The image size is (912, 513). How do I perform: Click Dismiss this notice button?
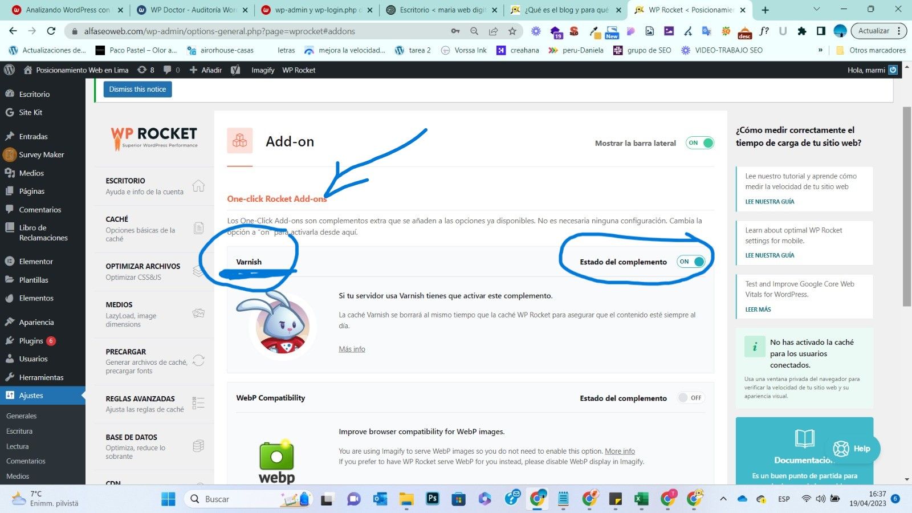pyautogui.click(x=137, y=89)
